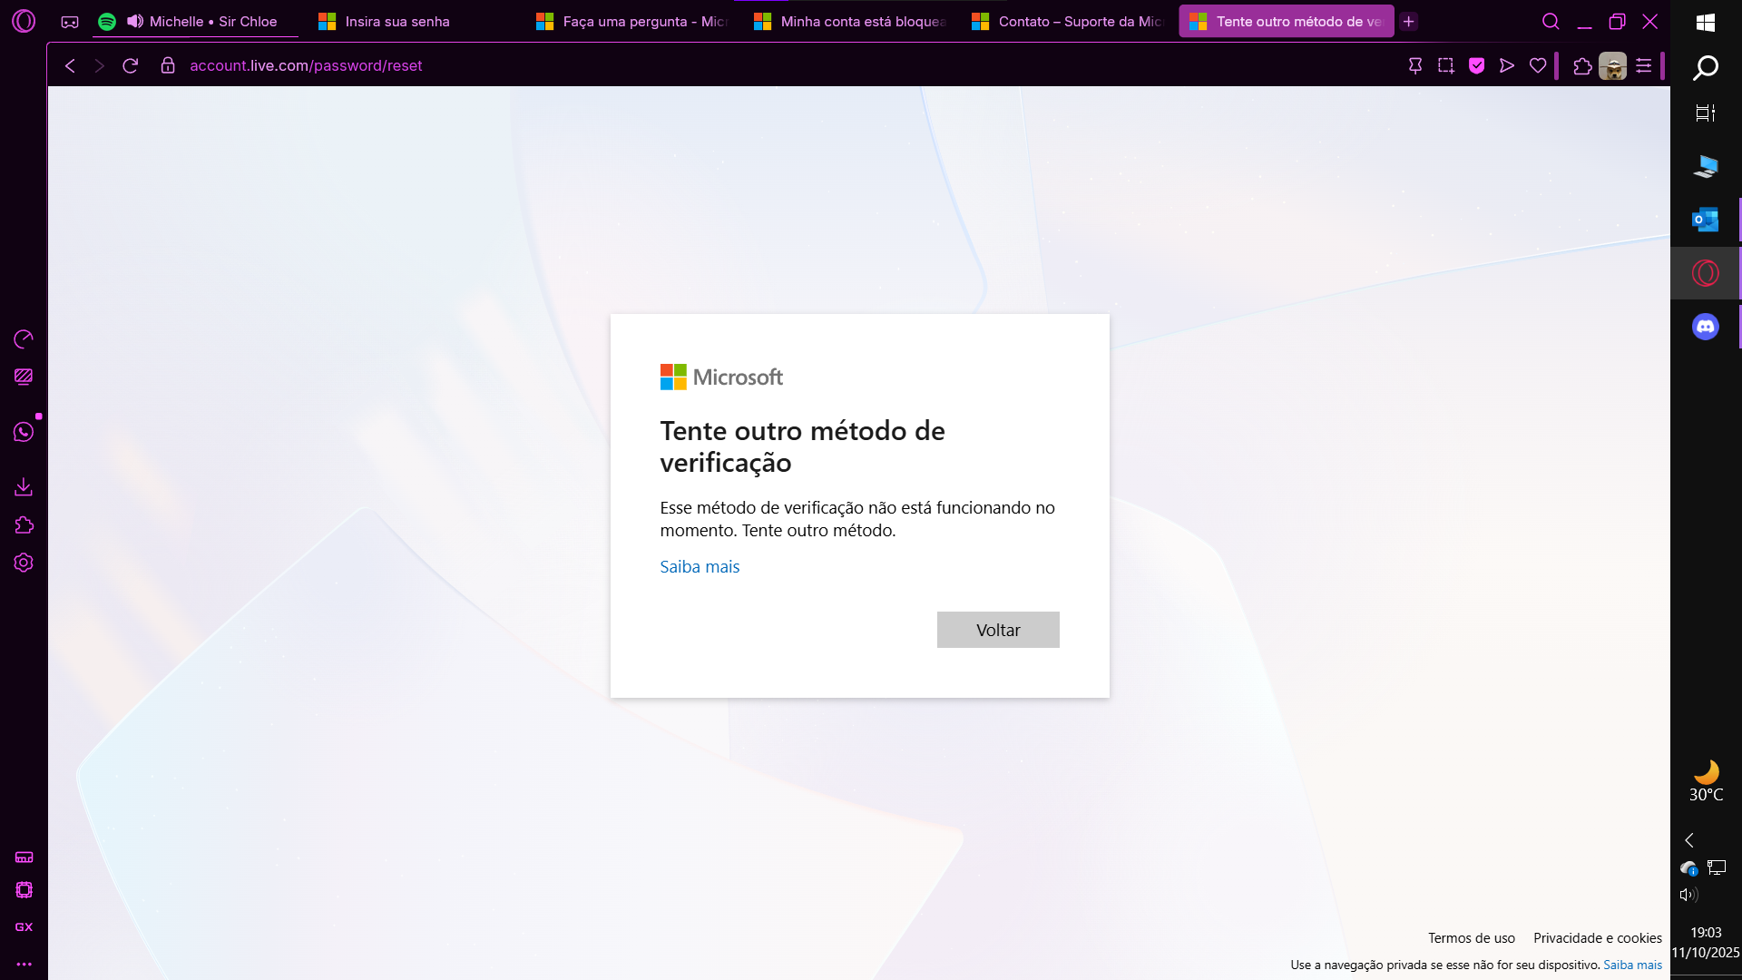The height and width of the screenshot is (980, 1742).
Task: Open Easy Setup menu icon
Action: coord(1643,65)
